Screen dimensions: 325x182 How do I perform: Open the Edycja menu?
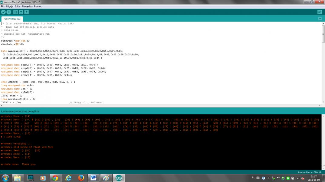click(9, 6)
